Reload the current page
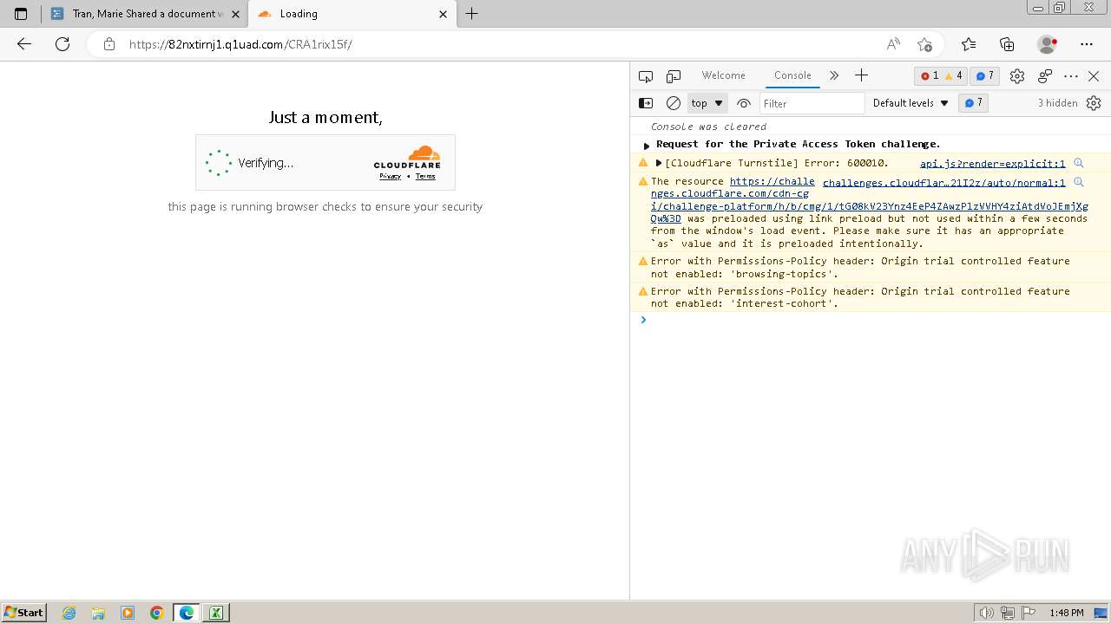The image size is (1111, 624). pyautogui.click(x=62, y=44)
